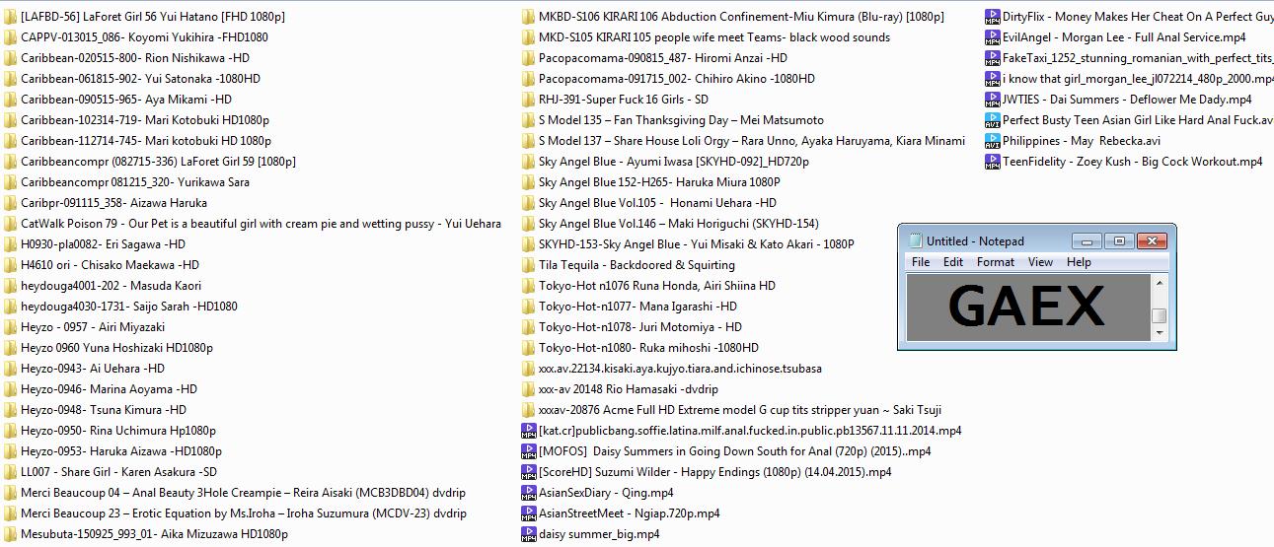Select folder name Sky Angel Blue Vol.146 – Maki Horiguchi
The image size is (1274, 547).
[679, 224]
